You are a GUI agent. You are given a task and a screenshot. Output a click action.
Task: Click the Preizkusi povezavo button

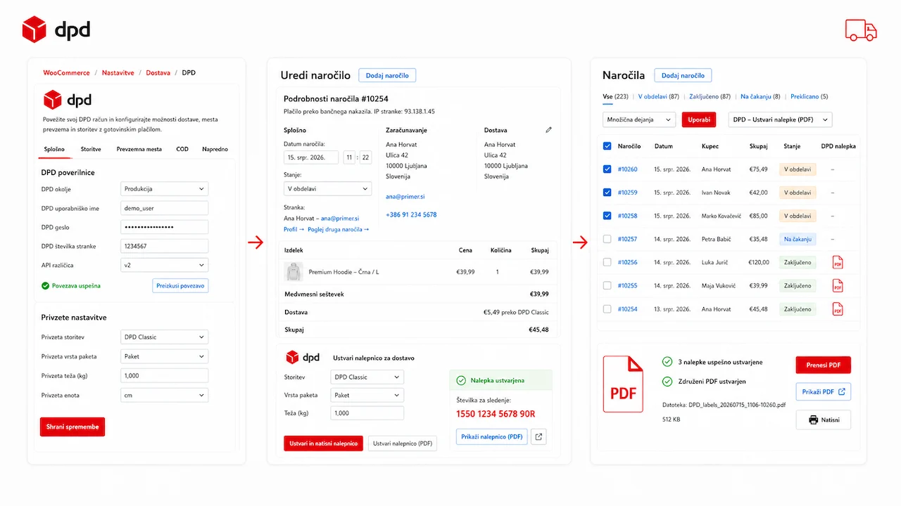tap(180, 285)
